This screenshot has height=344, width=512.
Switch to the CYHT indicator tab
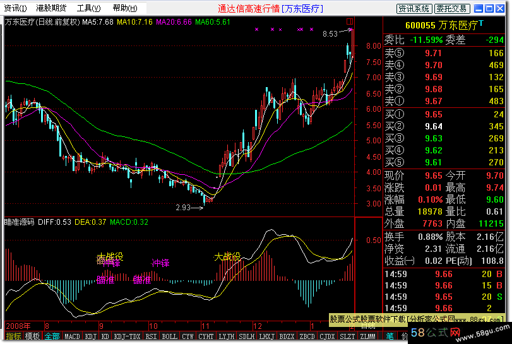point(206,336)
